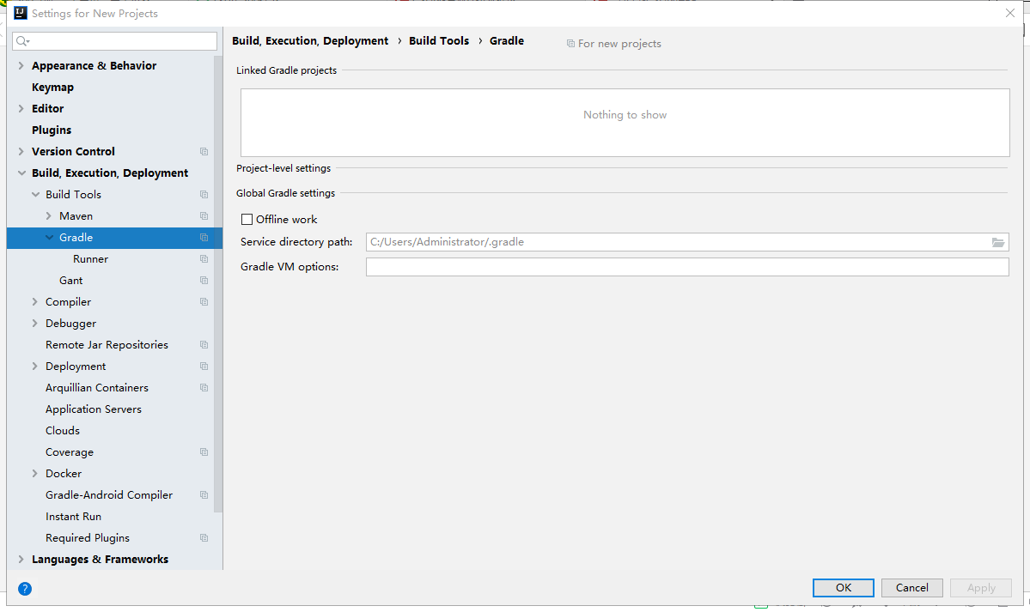Viewport: 1030px width, 612px height.
Task: Click project-scope icon beside Version Control
Action: [204, 152]
